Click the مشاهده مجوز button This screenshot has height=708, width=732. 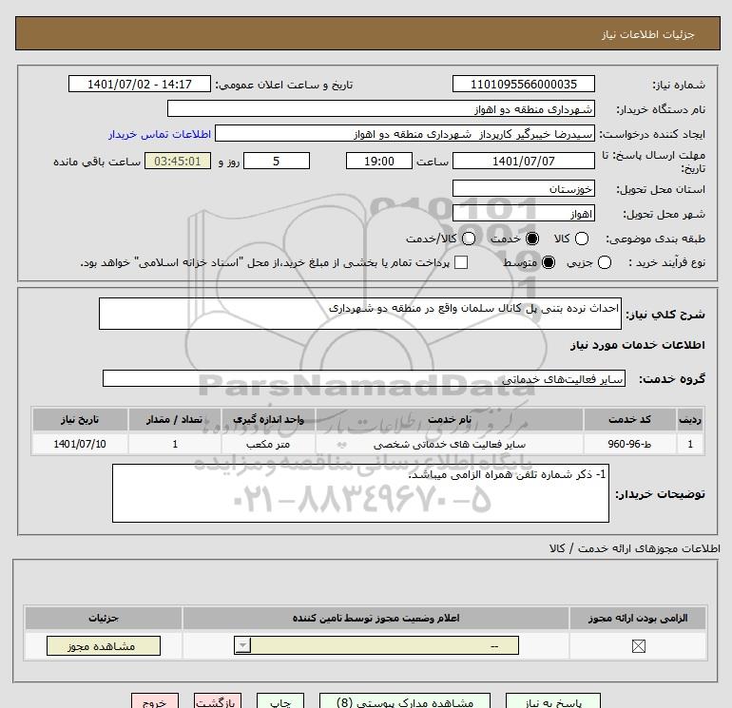click(x=104, y=646)
